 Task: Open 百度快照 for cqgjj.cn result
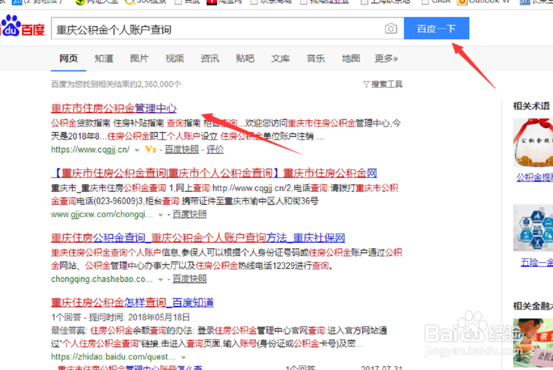181,149
